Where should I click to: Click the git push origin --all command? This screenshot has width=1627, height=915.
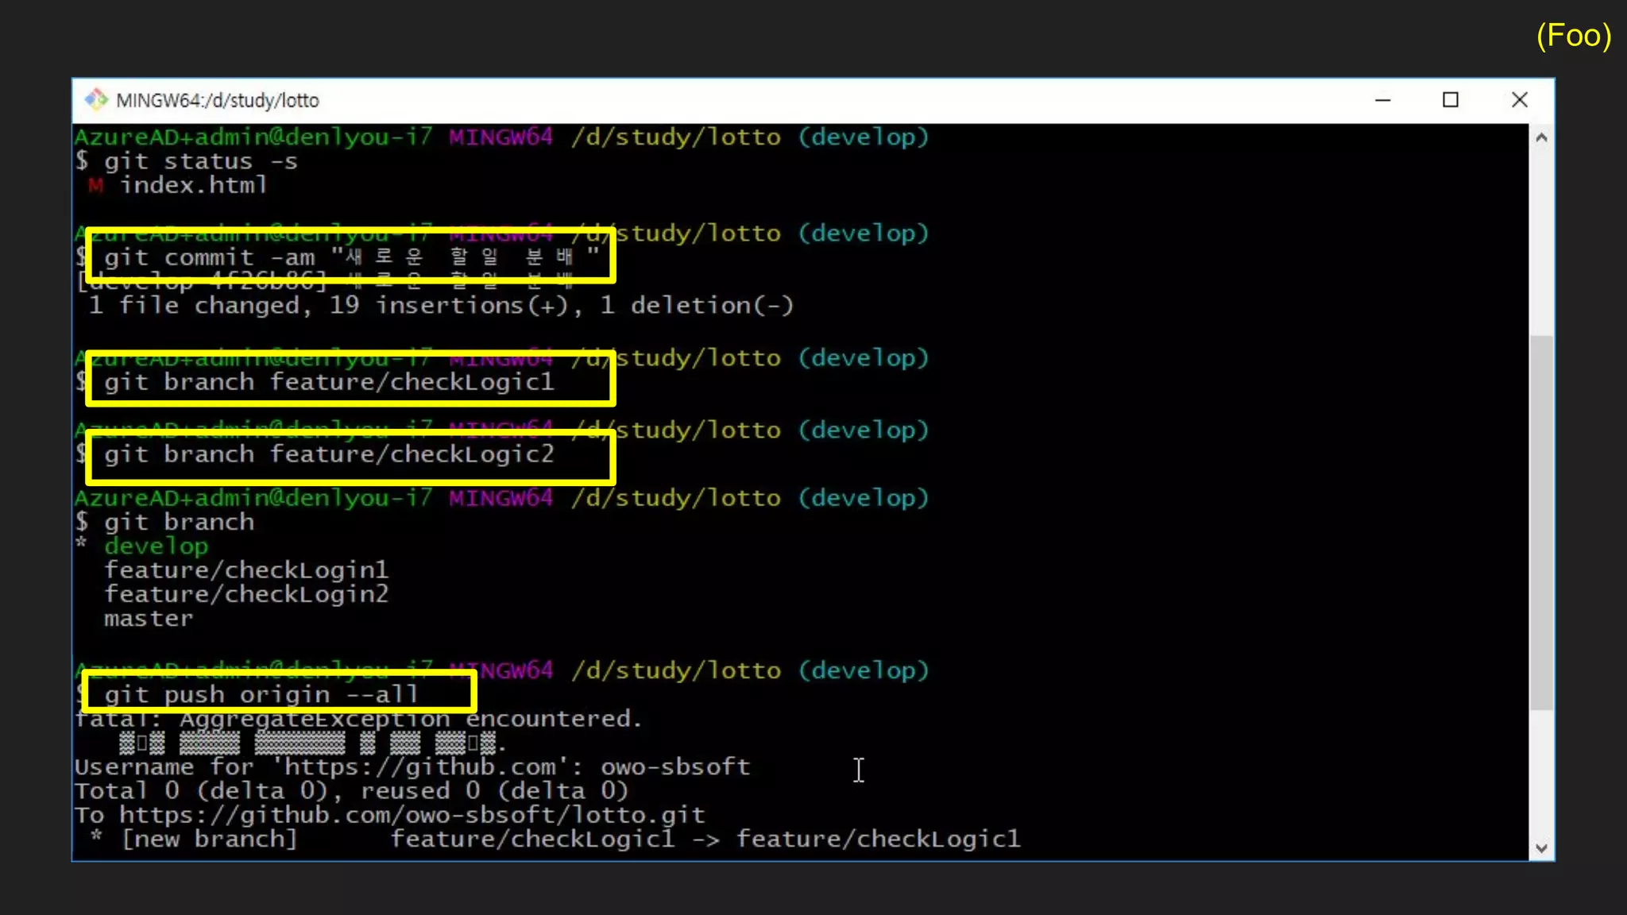(261, 694)
